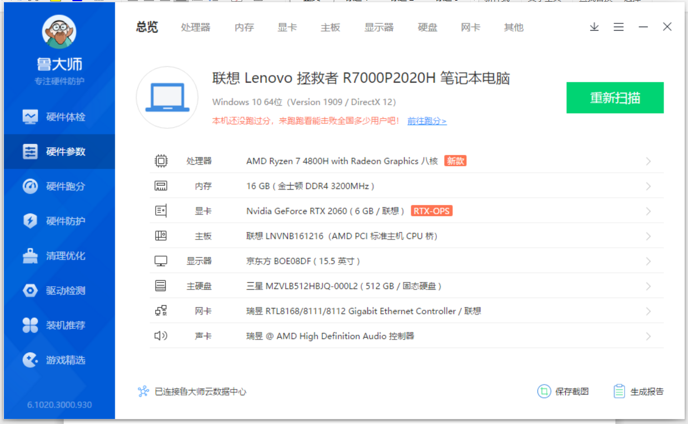Screen dimensions: 688x424
Task: Click the cloud data center connection icon
Action: tap(143, 392)
